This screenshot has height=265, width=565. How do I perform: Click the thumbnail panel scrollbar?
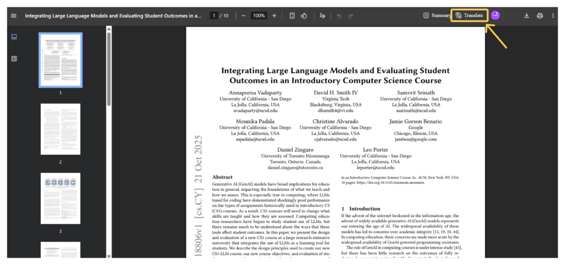click(x=109, y=69)
